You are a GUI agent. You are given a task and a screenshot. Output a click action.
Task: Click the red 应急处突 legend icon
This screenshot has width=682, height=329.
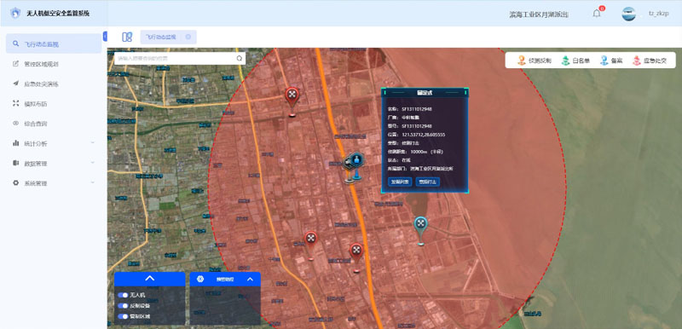click(637, 61)
